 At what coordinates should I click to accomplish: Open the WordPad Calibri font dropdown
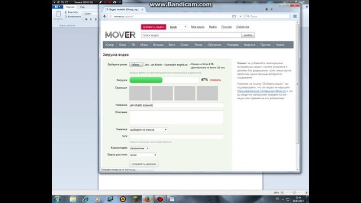click(x=91, y=14)
